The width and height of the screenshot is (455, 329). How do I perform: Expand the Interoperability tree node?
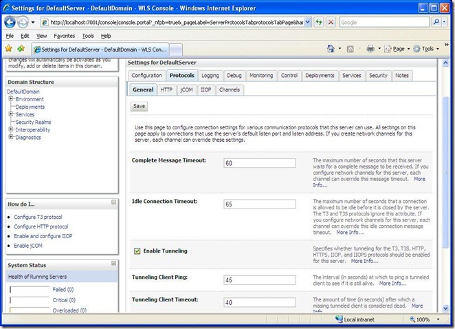click(11, 129)
